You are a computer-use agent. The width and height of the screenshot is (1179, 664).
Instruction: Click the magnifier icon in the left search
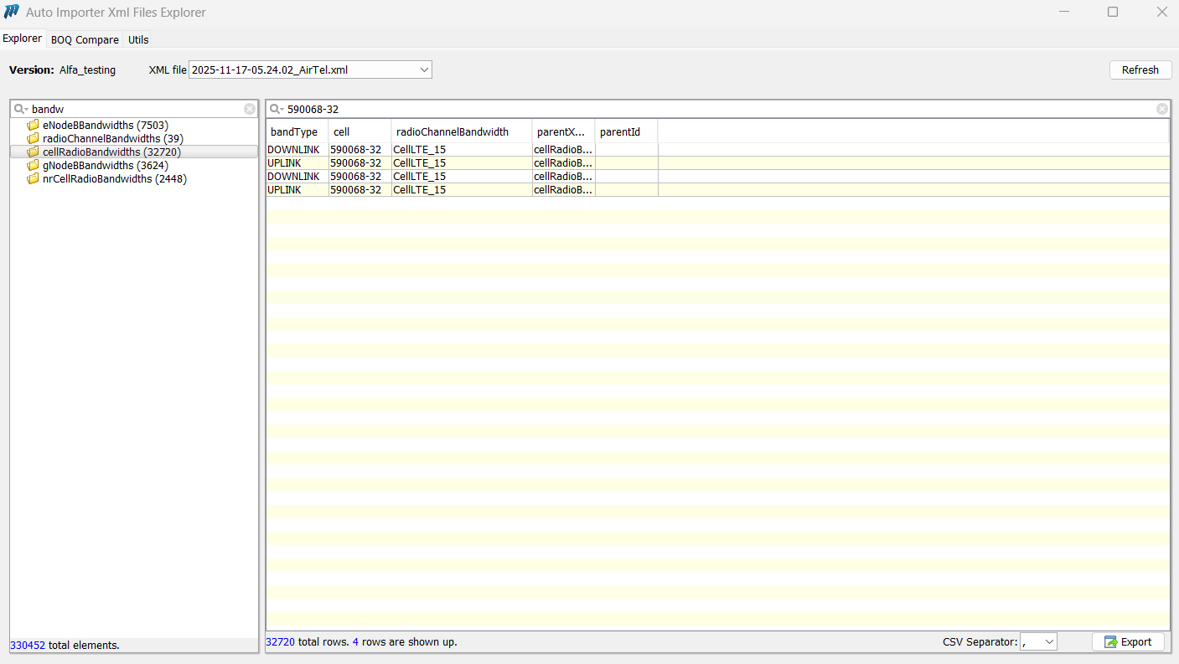(x=20, y=109)
